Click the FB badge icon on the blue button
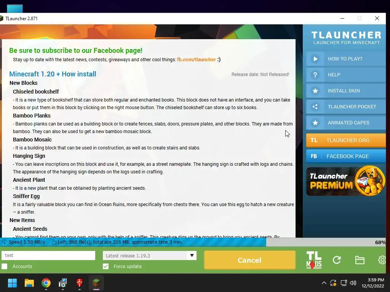 point(314,156)
